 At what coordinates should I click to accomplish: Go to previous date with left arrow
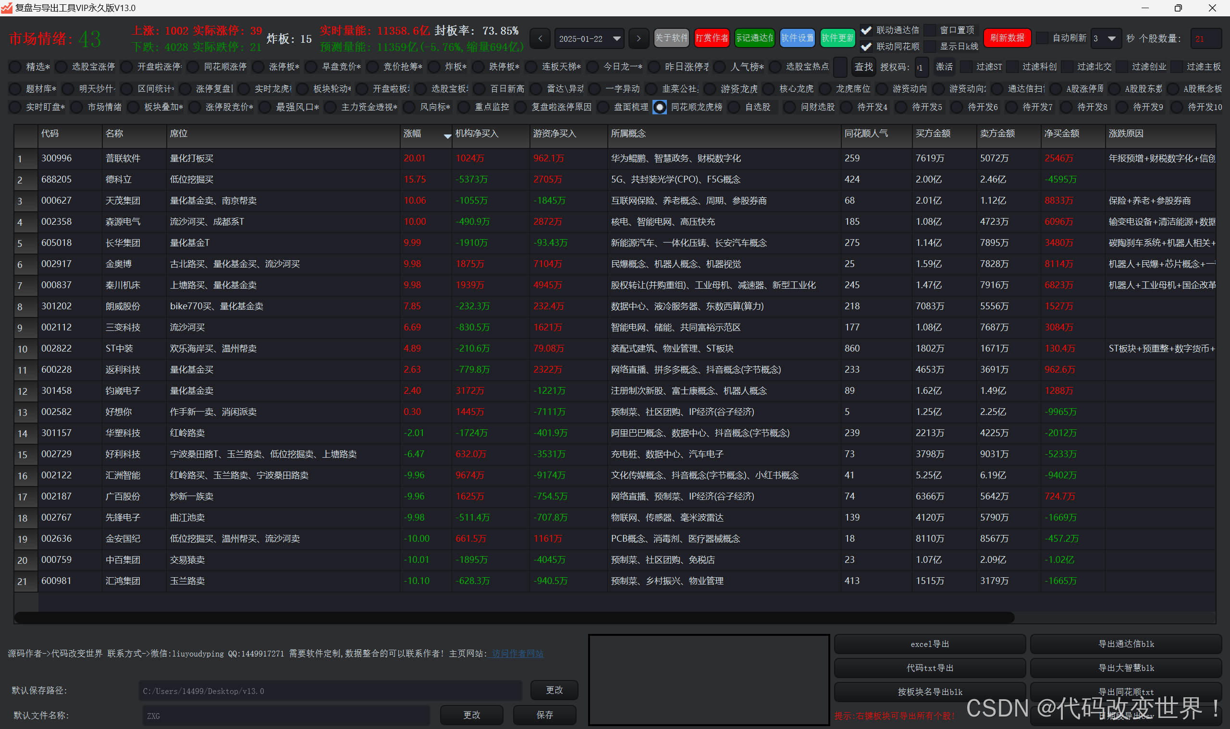(540, 38)
